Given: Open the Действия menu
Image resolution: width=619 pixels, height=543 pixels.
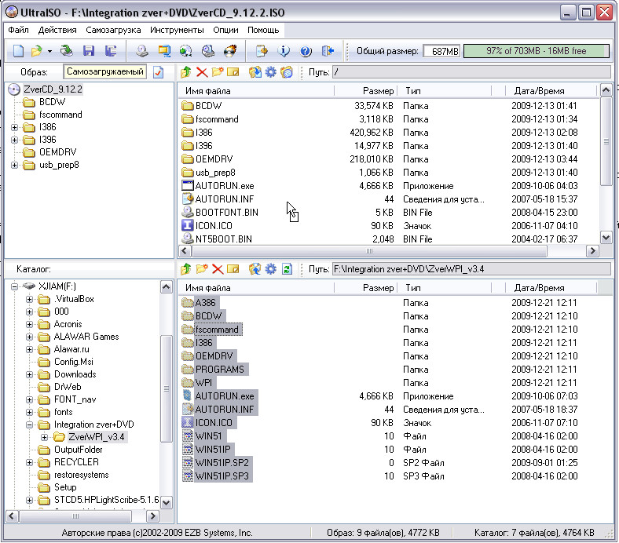Looking at the screenshot, I should point(57,30).
